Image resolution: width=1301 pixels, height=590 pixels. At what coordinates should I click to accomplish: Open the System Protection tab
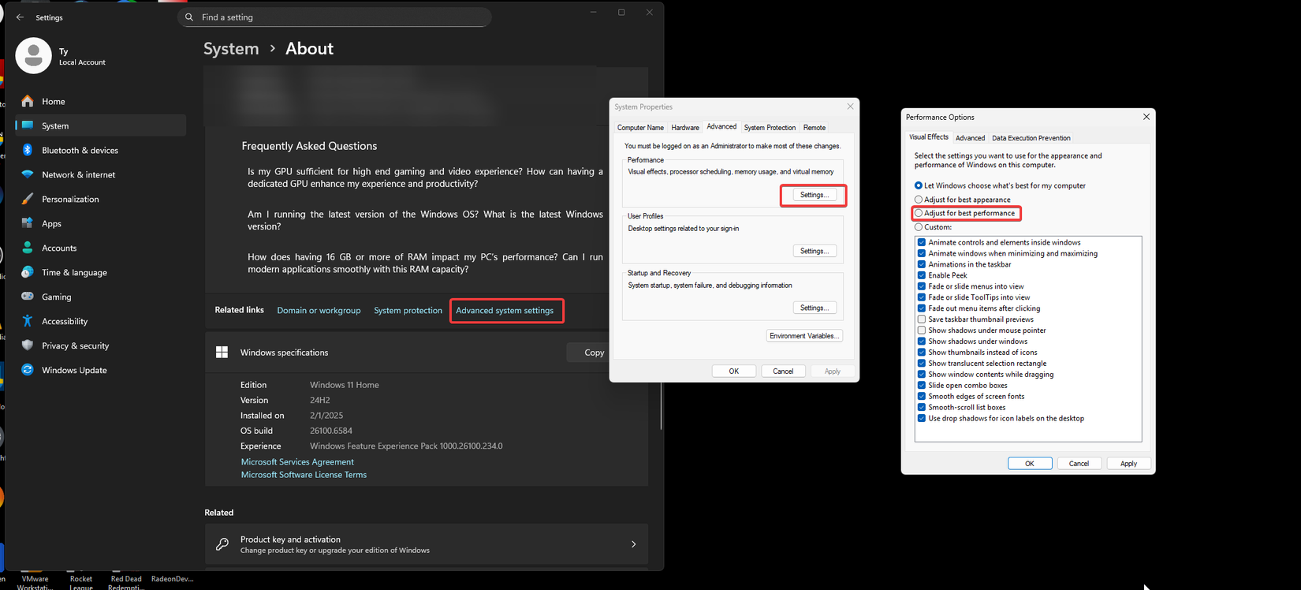[770, 128]
